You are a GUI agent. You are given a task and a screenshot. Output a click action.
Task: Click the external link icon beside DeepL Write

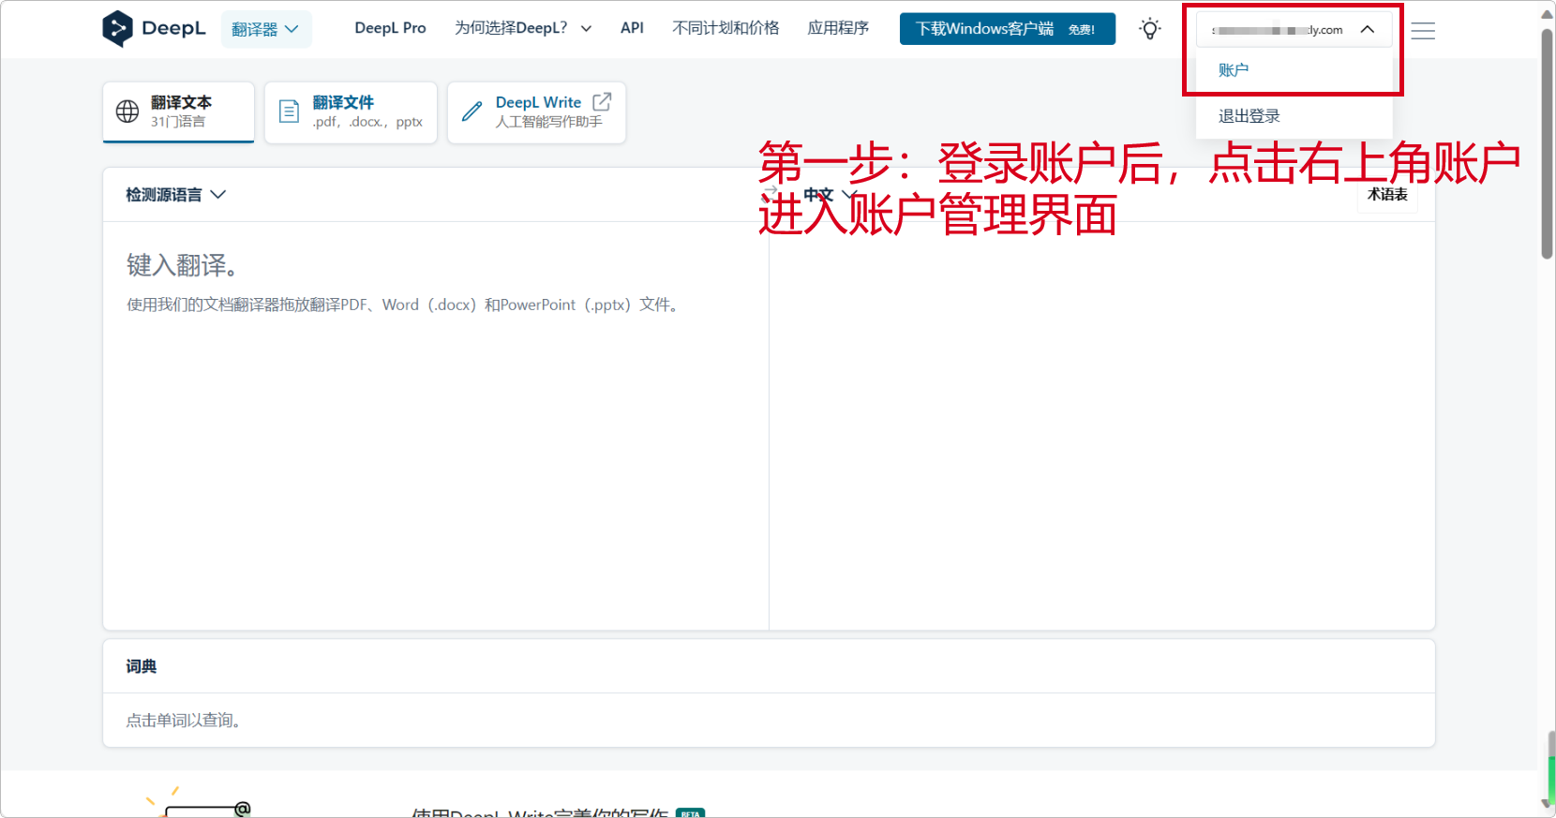coord(602,101)
